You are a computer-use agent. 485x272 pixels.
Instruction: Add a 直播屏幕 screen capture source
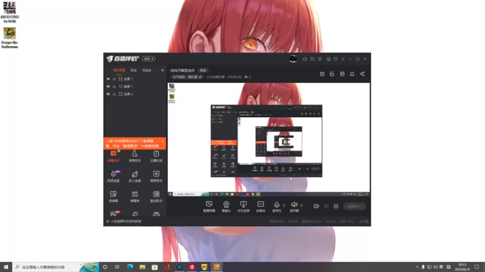[x=209, y=207]
